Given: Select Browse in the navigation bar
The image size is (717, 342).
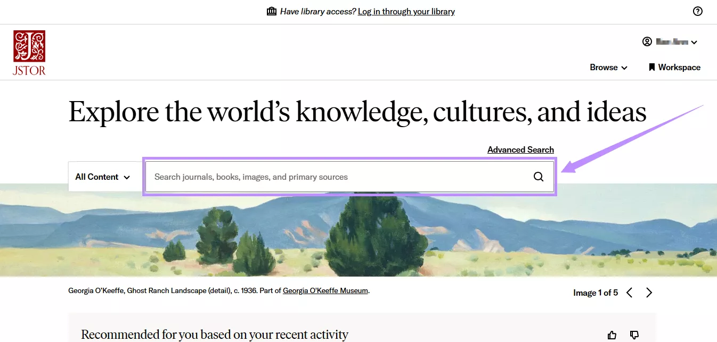Looking at the screenshot, I should [x=604, y=68].
